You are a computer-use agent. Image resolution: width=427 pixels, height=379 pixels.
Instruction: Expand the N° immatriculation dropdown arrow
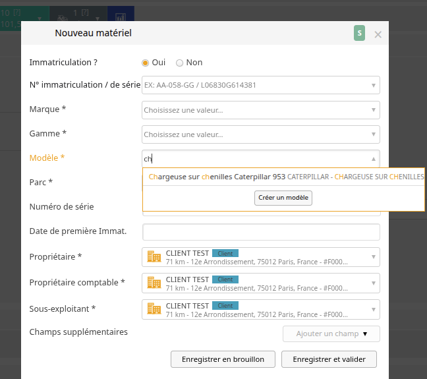point(374,85)
